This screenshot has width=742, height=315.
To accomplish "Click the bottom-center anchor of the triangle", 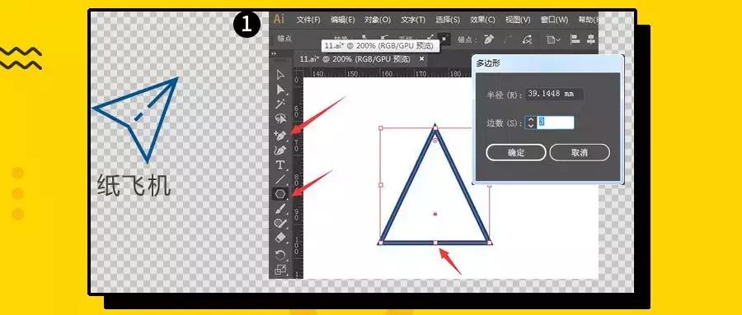I will (x=435, y=243).
